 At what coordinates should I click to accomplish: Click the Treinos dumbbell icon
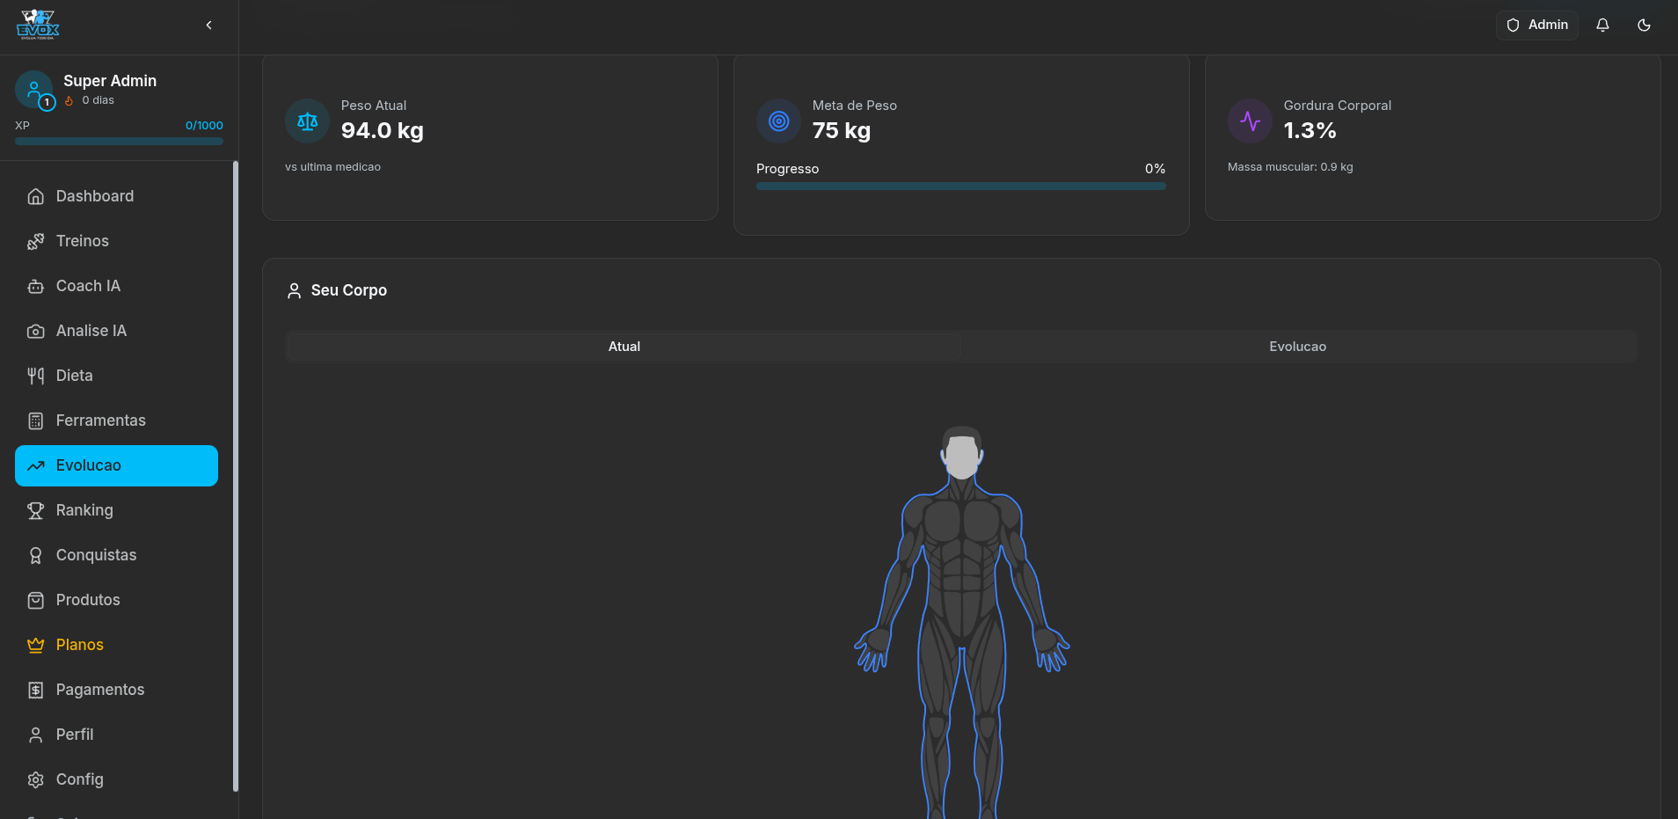[x=36, y=241]
